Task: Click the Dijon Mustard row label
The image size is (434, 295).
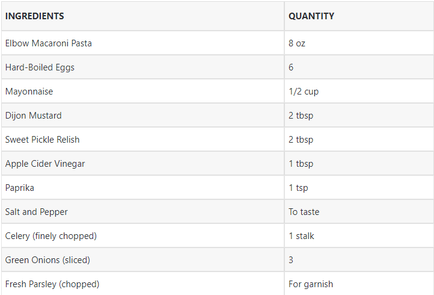Action: (x=34, y=116)
